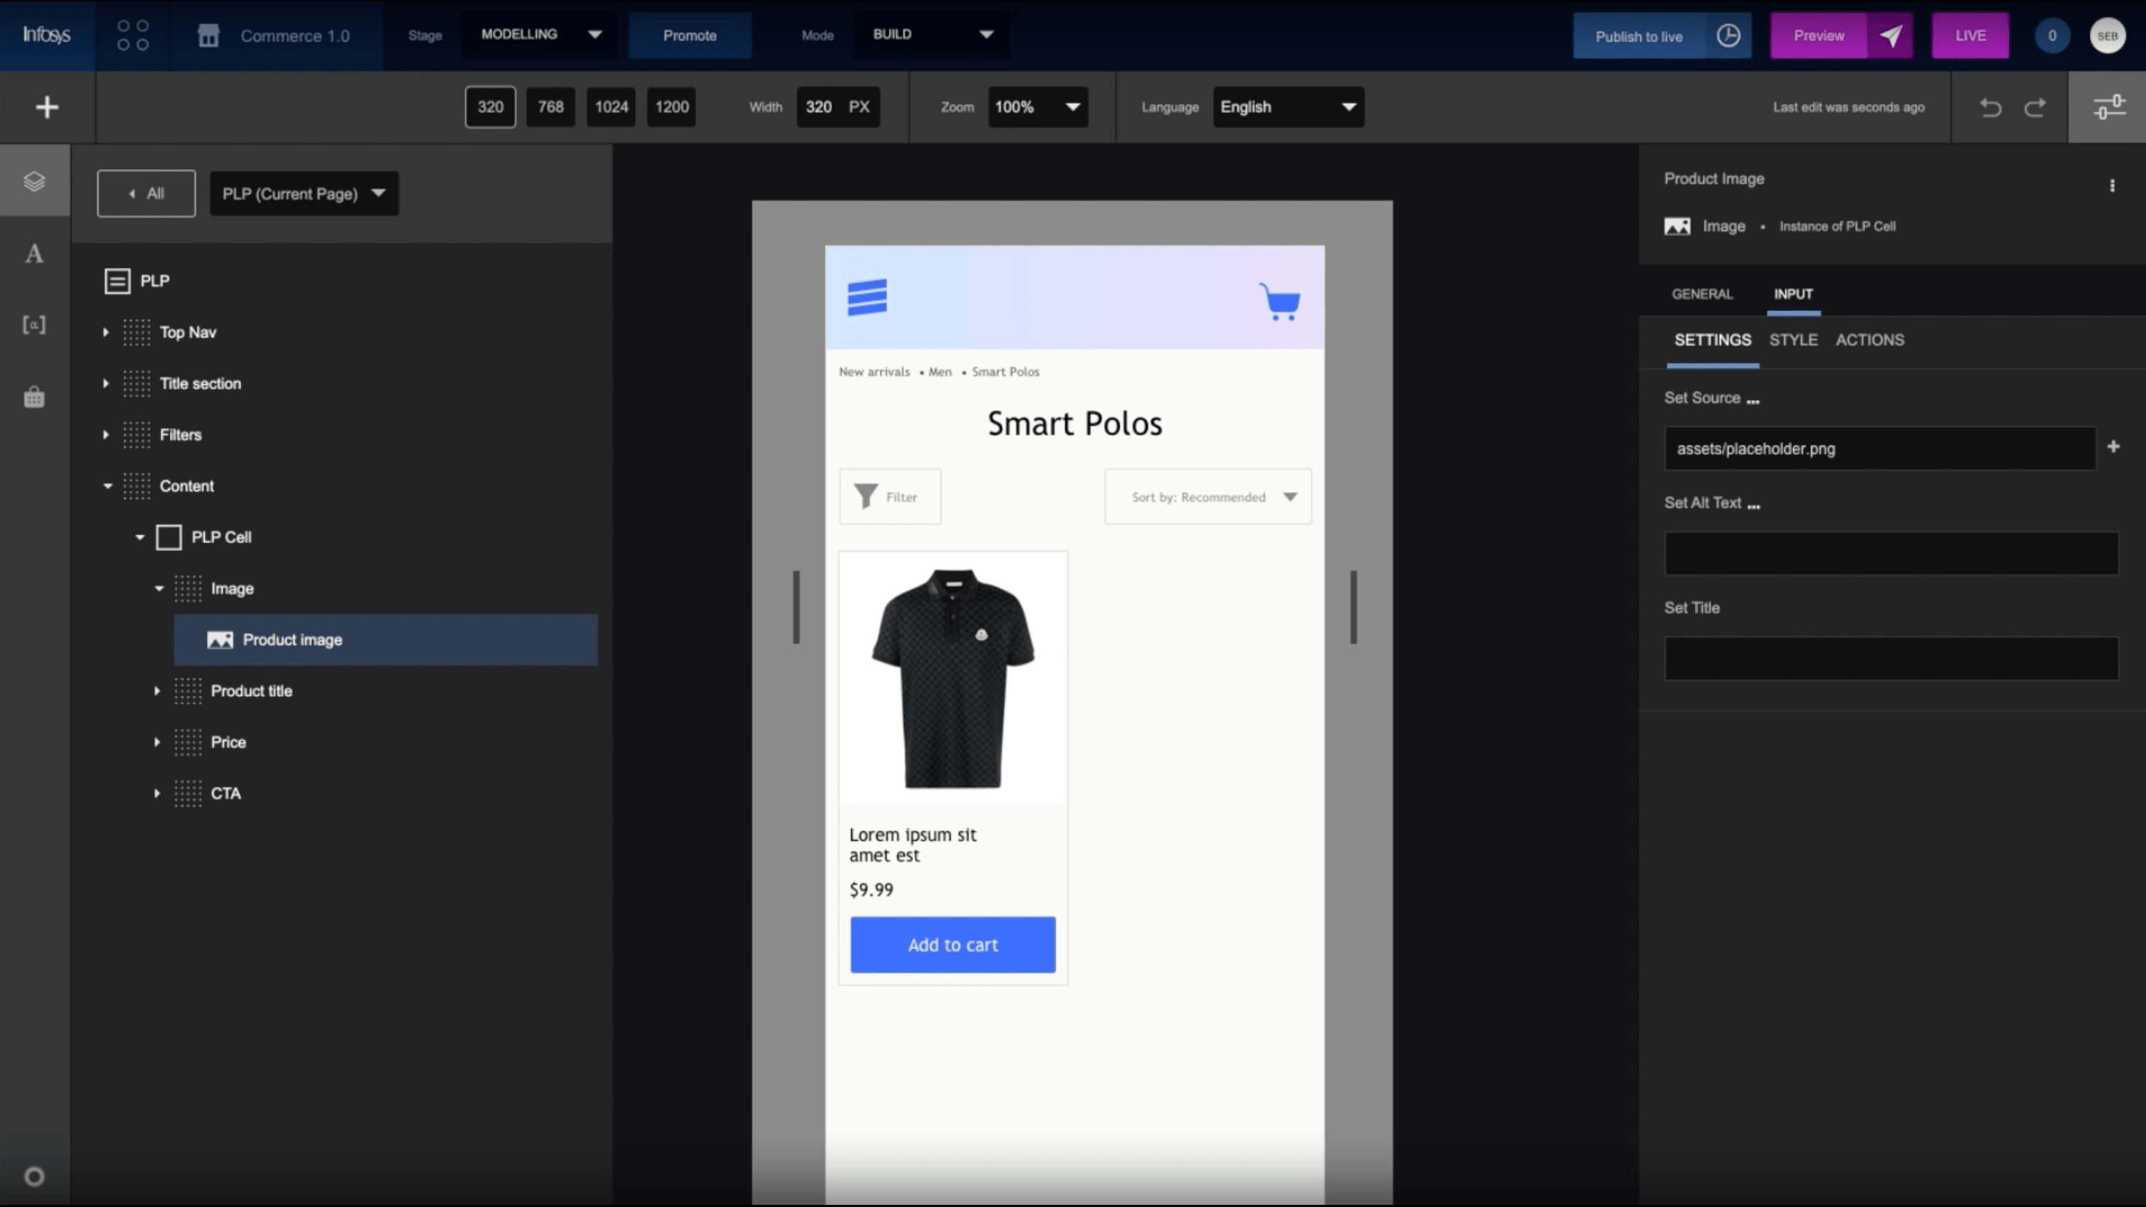The height and width of the screenshot is (1207, 2146).
Task: Click the redo arrow icon
Action: coord(2035,107)
